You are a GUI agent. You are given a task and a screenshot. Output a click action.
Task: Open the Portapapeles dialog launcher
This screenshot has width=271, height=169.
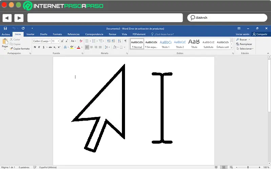[x=30, y=53]
